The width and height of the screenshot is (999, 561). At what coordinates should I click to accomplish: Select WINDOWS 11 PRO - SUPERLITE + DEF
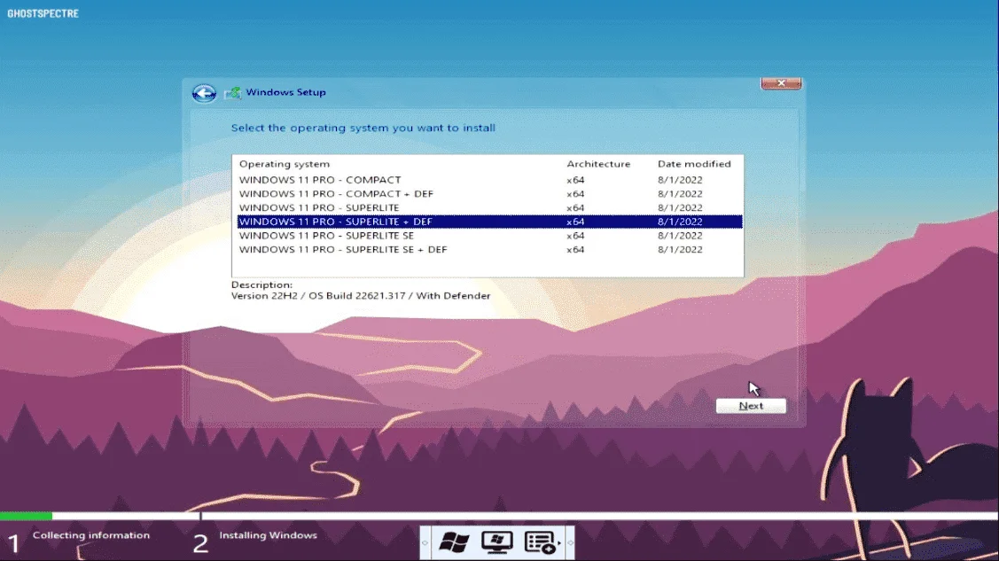pyautogui.click(x=489, y=222)
